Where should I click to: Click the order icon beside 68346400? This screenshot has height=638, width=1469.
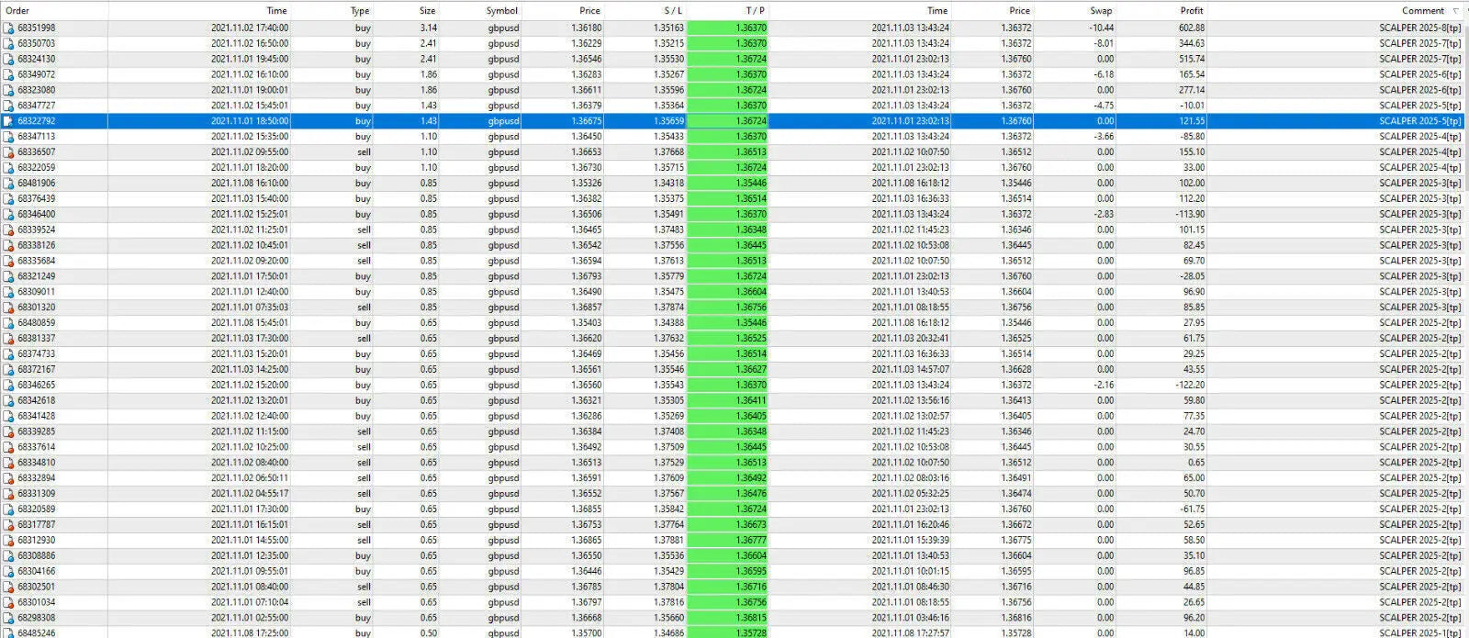click(8, 214)
